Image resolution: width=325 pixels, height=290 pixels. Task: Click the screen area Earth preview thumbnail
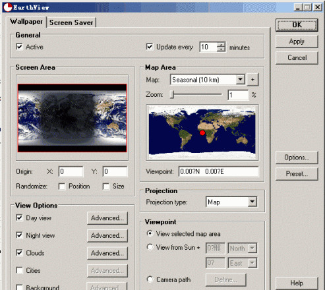coord(72,118)
